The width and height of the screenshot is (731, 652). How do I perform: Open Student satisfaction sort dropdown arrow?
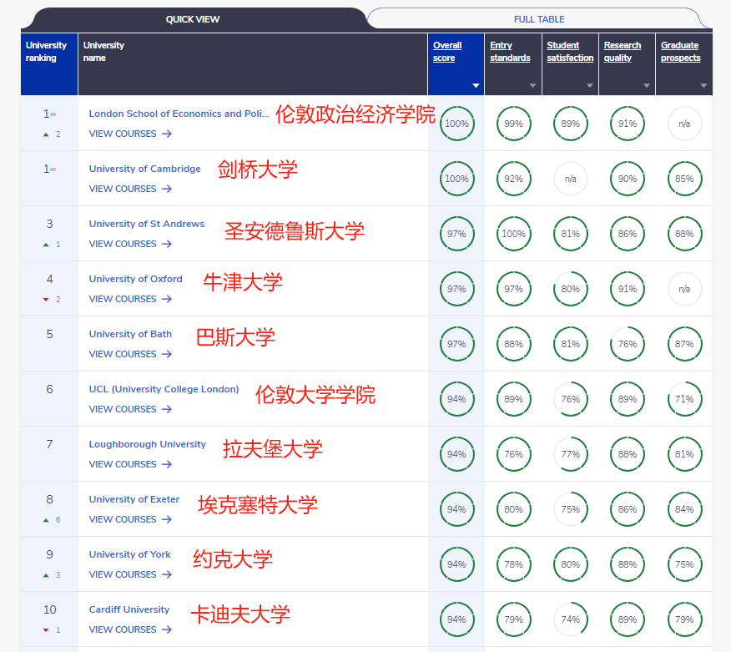[590, 86]
